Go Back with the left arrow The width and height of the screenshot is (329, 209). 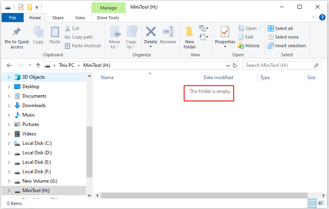9,66
